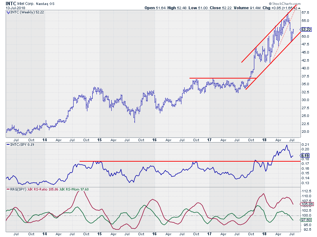317x237 pixels.
Task: Click the Jul label right of 18 on bottom axis
Action: (292, 233)
